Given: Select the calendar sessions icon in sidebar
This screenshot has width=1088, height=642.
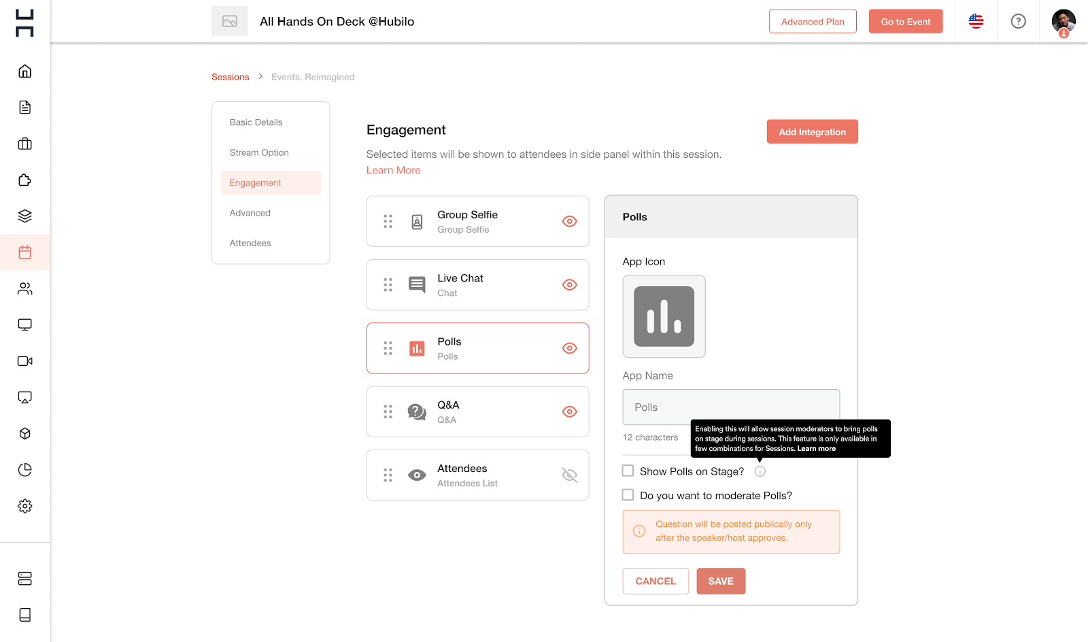Looking at the screenshot, I should tap(25, 252).
